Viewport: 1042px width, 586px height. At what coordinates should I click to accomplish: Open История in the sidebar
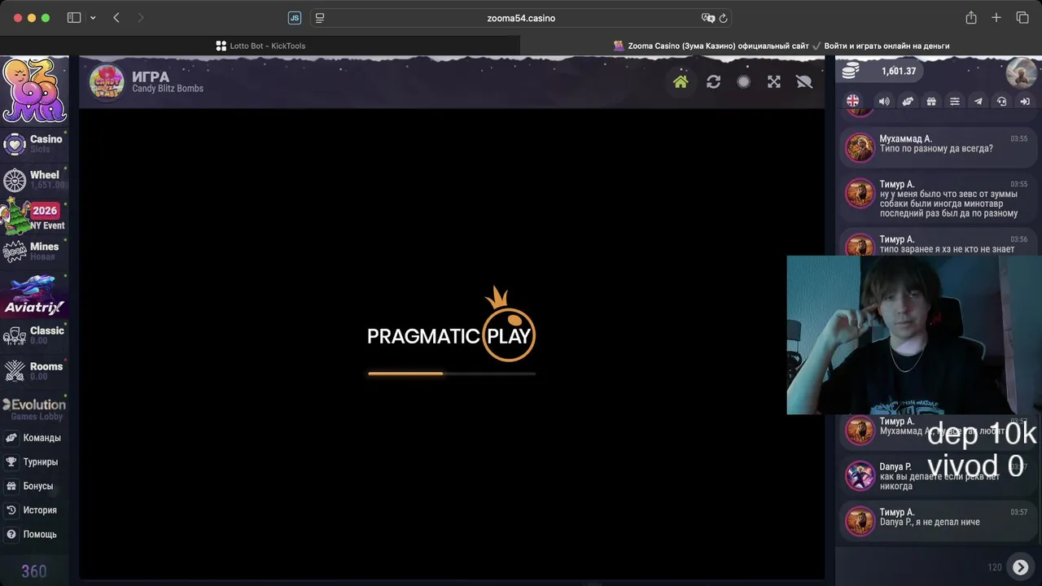pos(34,510)
